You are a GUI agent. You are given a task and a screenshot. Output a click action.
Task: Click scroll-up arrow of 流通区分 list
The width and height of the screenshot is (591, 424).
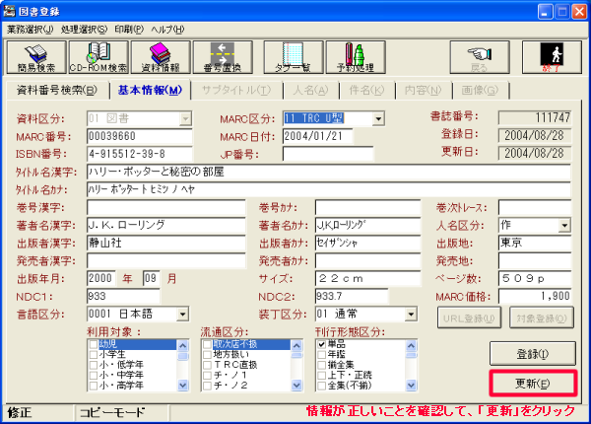[x=296, y=345]
